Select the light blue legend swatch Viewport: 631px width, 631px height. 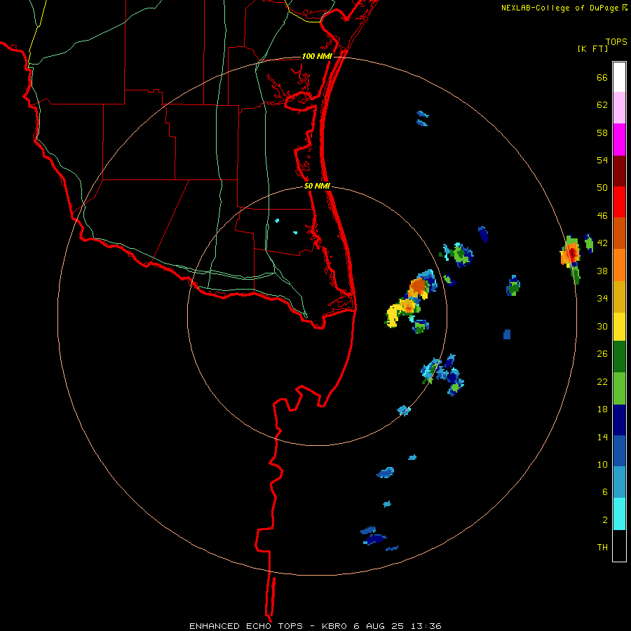[619, 482]
